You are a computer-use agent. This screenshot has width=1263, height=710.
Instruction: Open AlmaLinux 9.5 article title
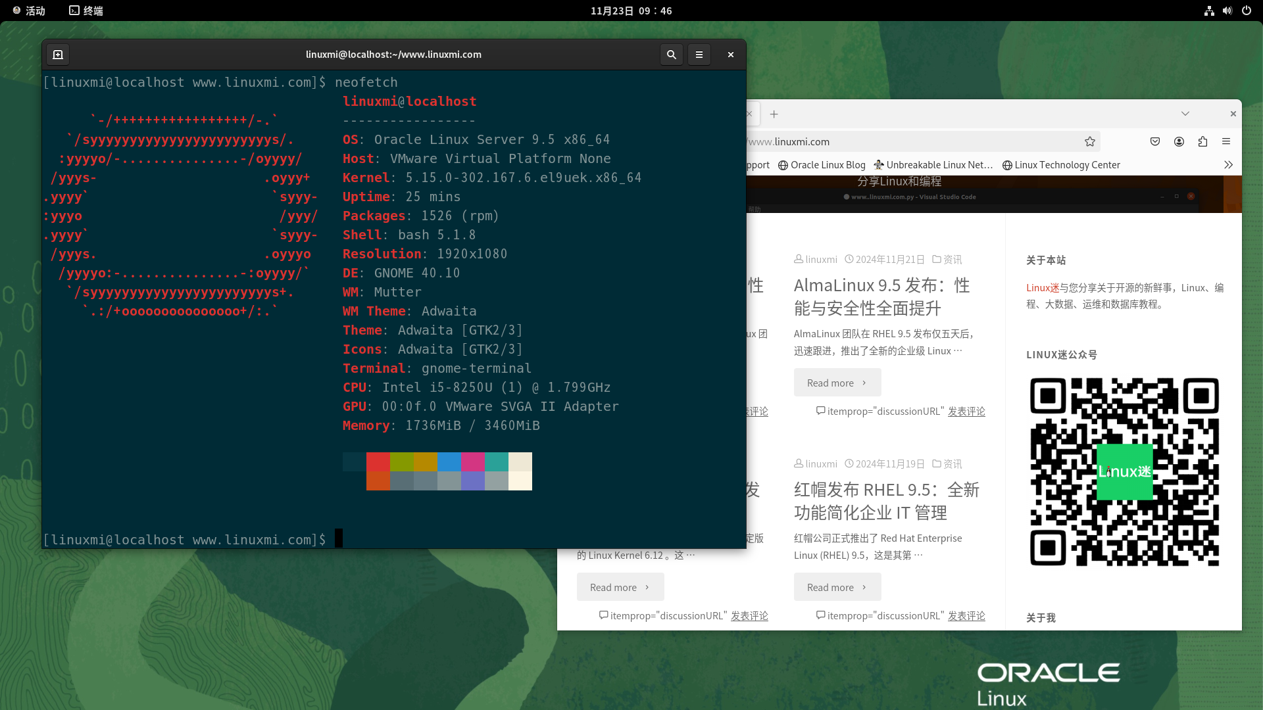point(881,296)
